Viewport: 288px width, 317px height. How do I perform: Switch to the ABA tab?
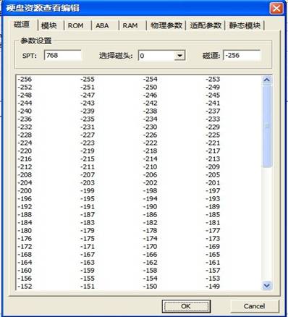(102, 25)
